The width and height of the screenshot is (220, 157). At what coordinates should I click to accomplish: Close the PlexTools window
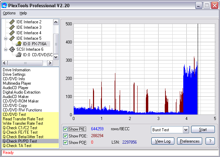pos(215,5)
